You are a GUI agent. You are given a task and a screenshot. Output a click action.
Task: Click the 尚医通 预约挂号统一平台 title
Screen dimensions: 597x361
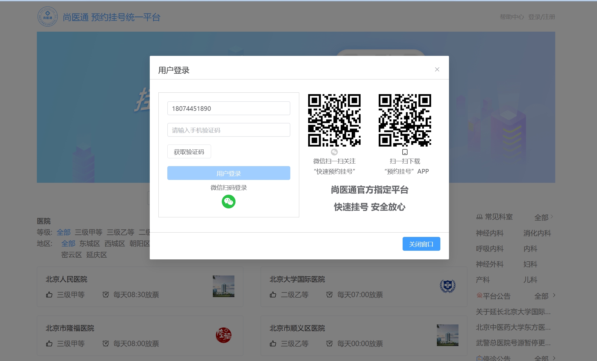111,17
